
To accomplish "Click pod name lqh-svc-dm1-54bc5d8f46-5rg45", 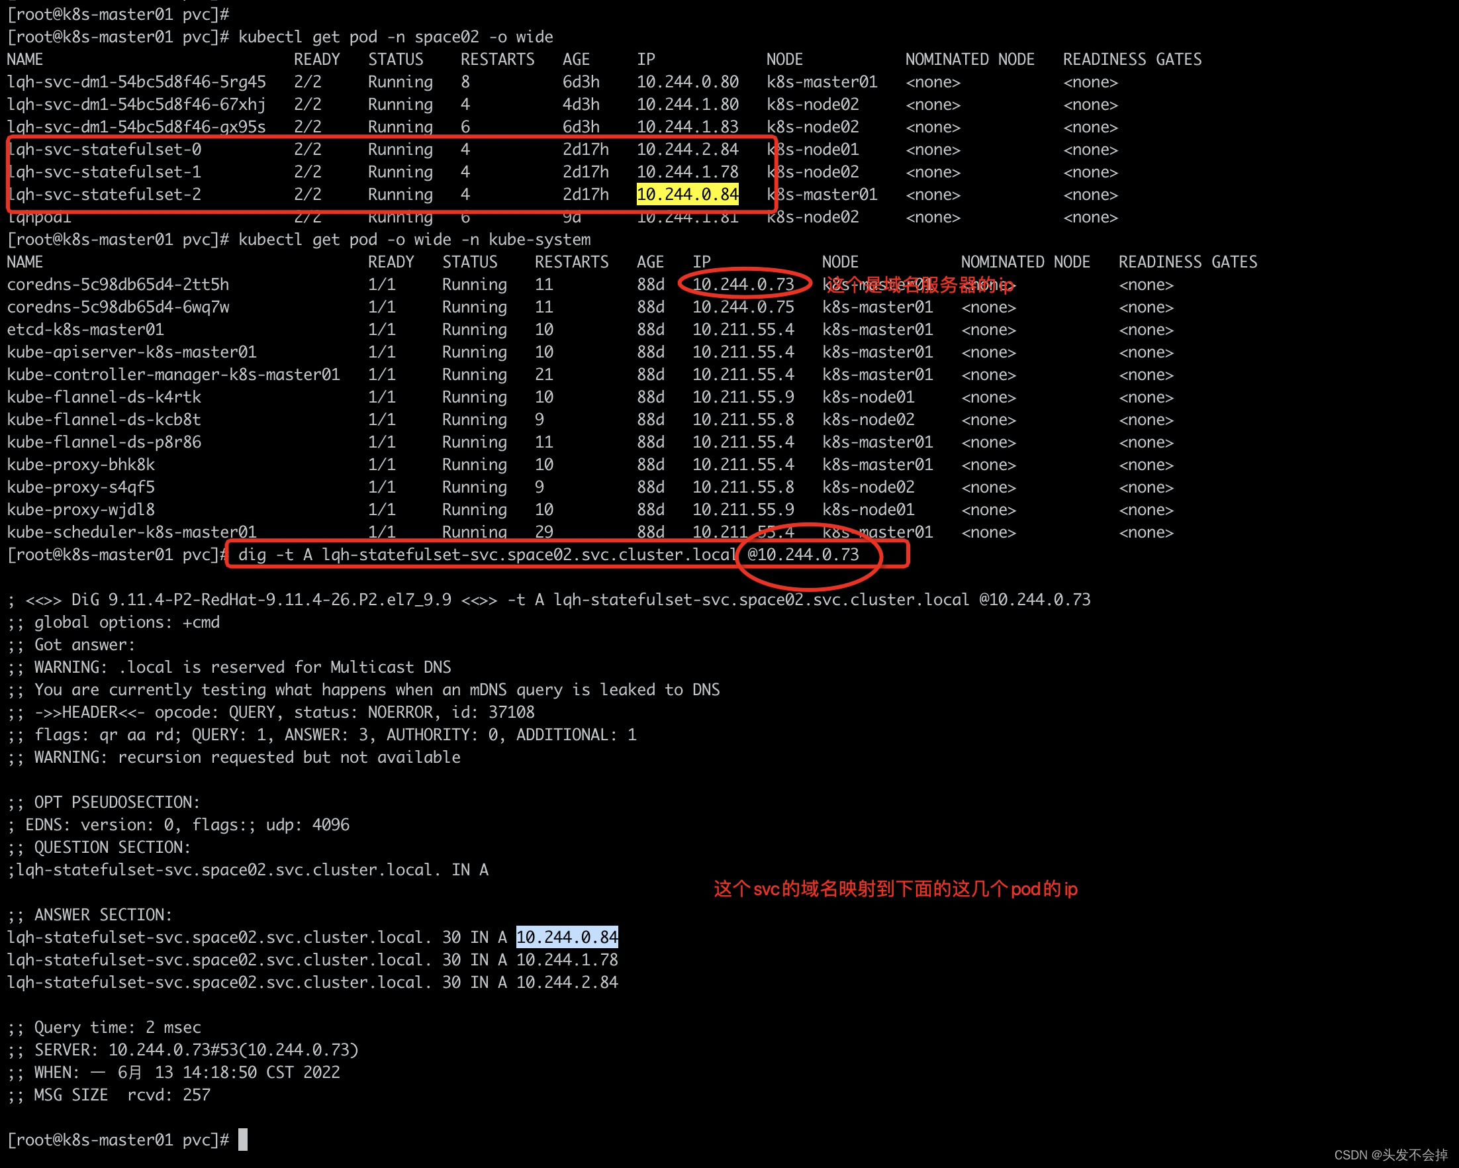I will pyautogui.click(x=136, y=82).
